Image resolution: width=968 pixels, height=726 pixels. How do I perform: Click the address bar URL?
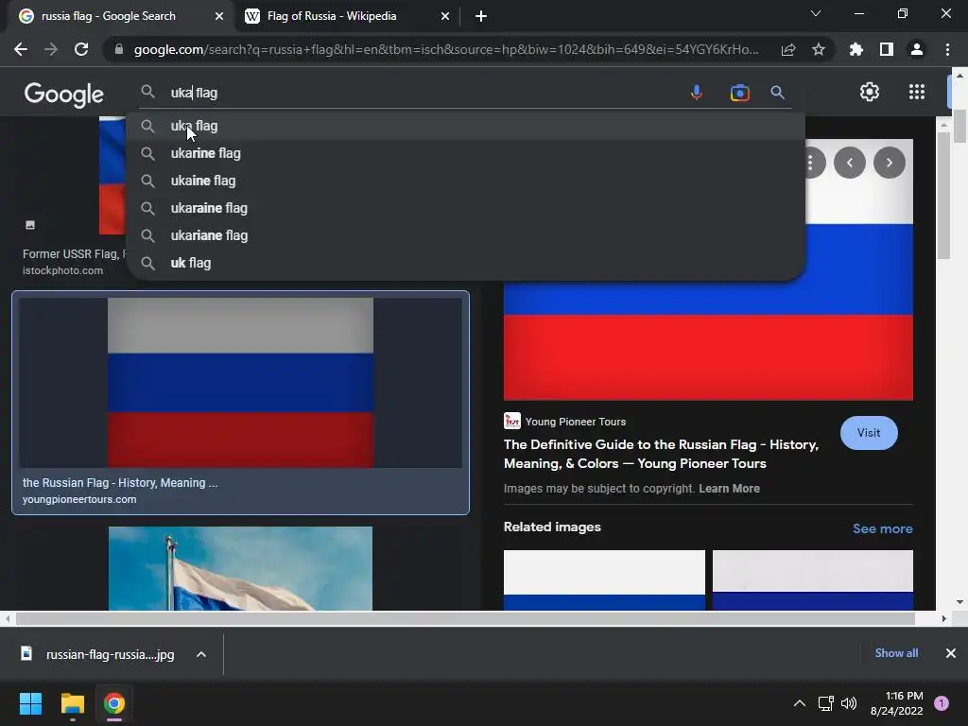pos(446,49)
